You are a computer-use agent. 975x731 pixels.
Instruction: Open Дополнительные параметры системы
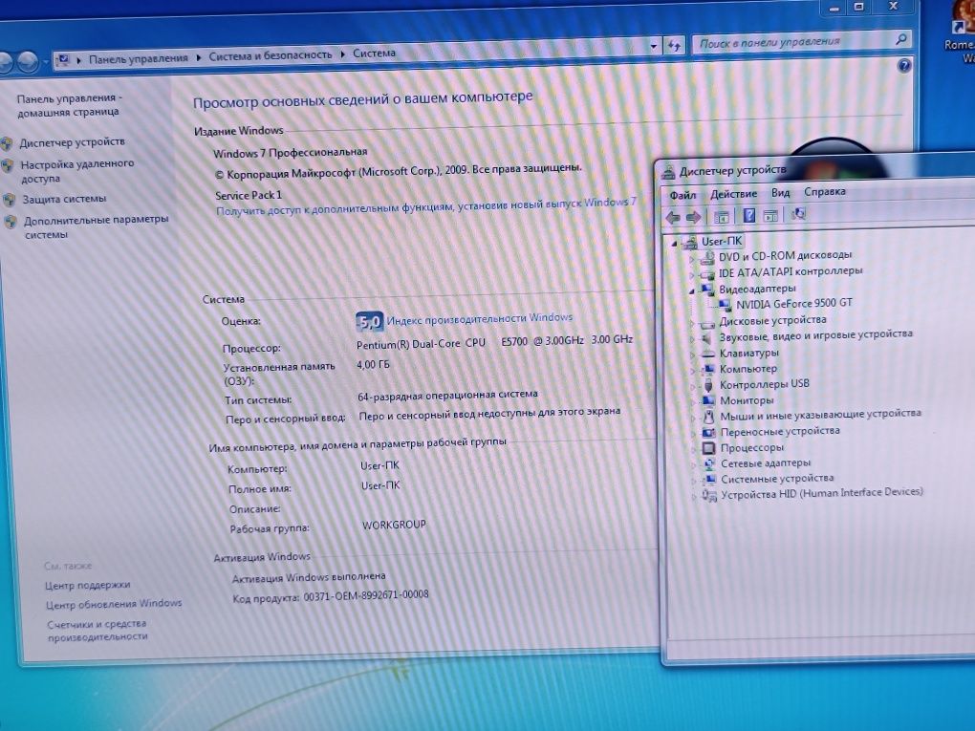click(x=96, y=226)
